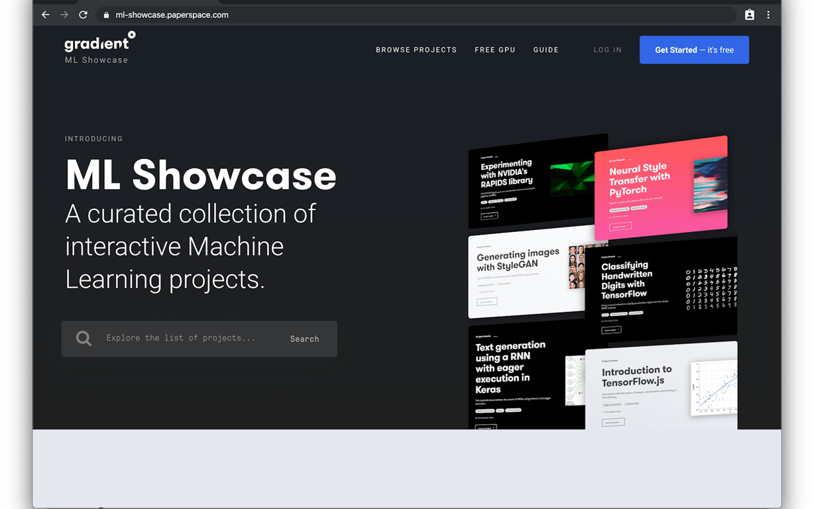814x509 pixels.
Task: Click the padlock icon in the address bar
Action: 106,14
